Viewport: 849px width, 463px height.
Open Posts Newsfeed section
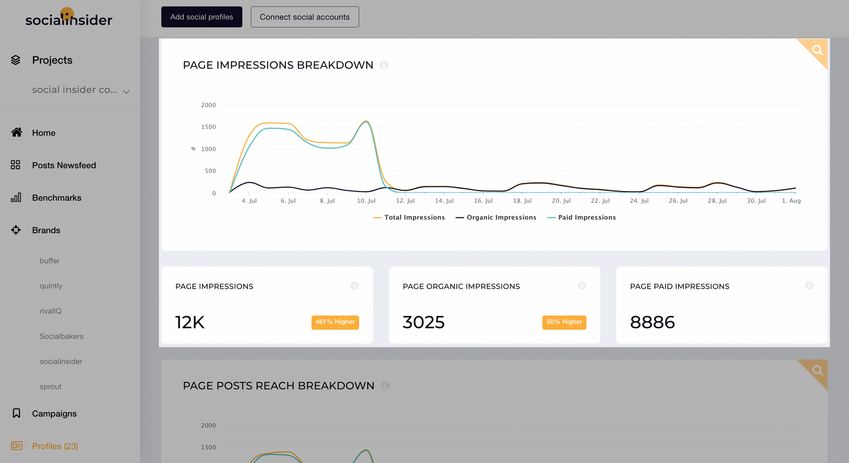coord(64,165)
